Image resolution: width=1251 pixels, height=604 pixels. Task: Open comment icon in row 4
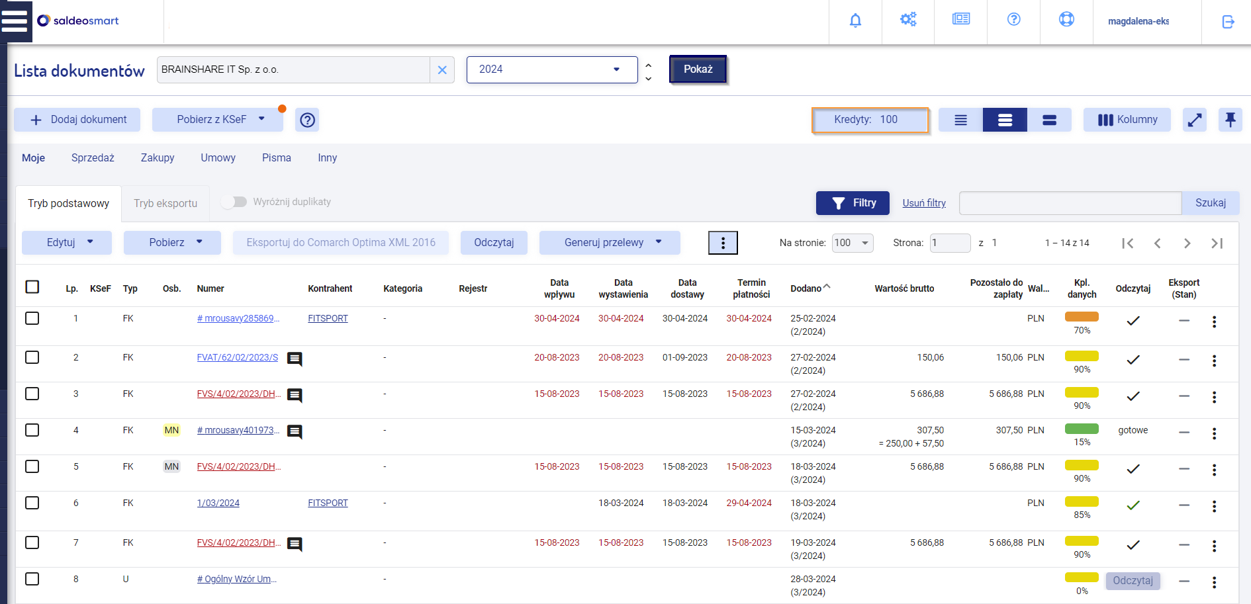[295, 431]
